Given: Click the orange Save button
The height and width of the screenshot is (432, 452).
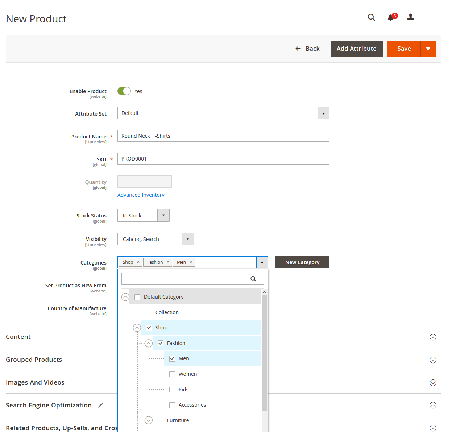Looking at the screenshot, I should pyautogui.click(x=404, y=49).
